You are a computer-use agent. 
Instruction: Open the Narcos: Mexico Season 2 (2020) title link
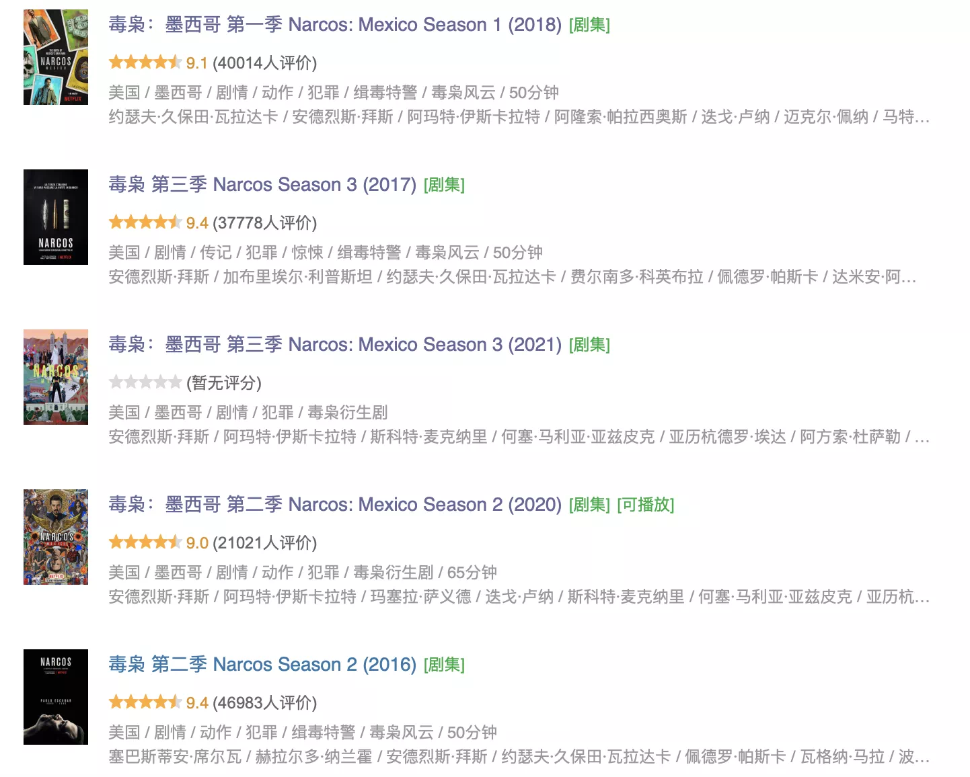click(x=335, y=505)
